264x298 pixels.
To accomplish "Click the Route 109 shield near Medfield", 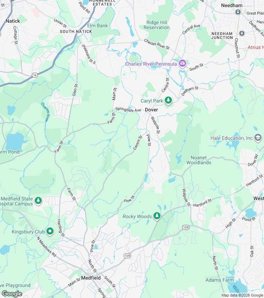I will point(127,256).
